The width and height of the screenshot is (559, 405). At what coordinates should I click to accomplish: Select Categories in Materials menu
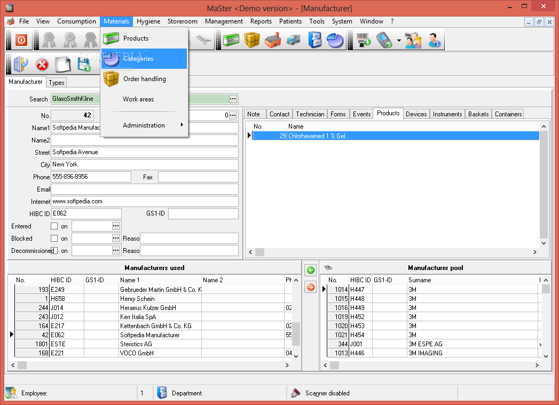click(144, 58)
